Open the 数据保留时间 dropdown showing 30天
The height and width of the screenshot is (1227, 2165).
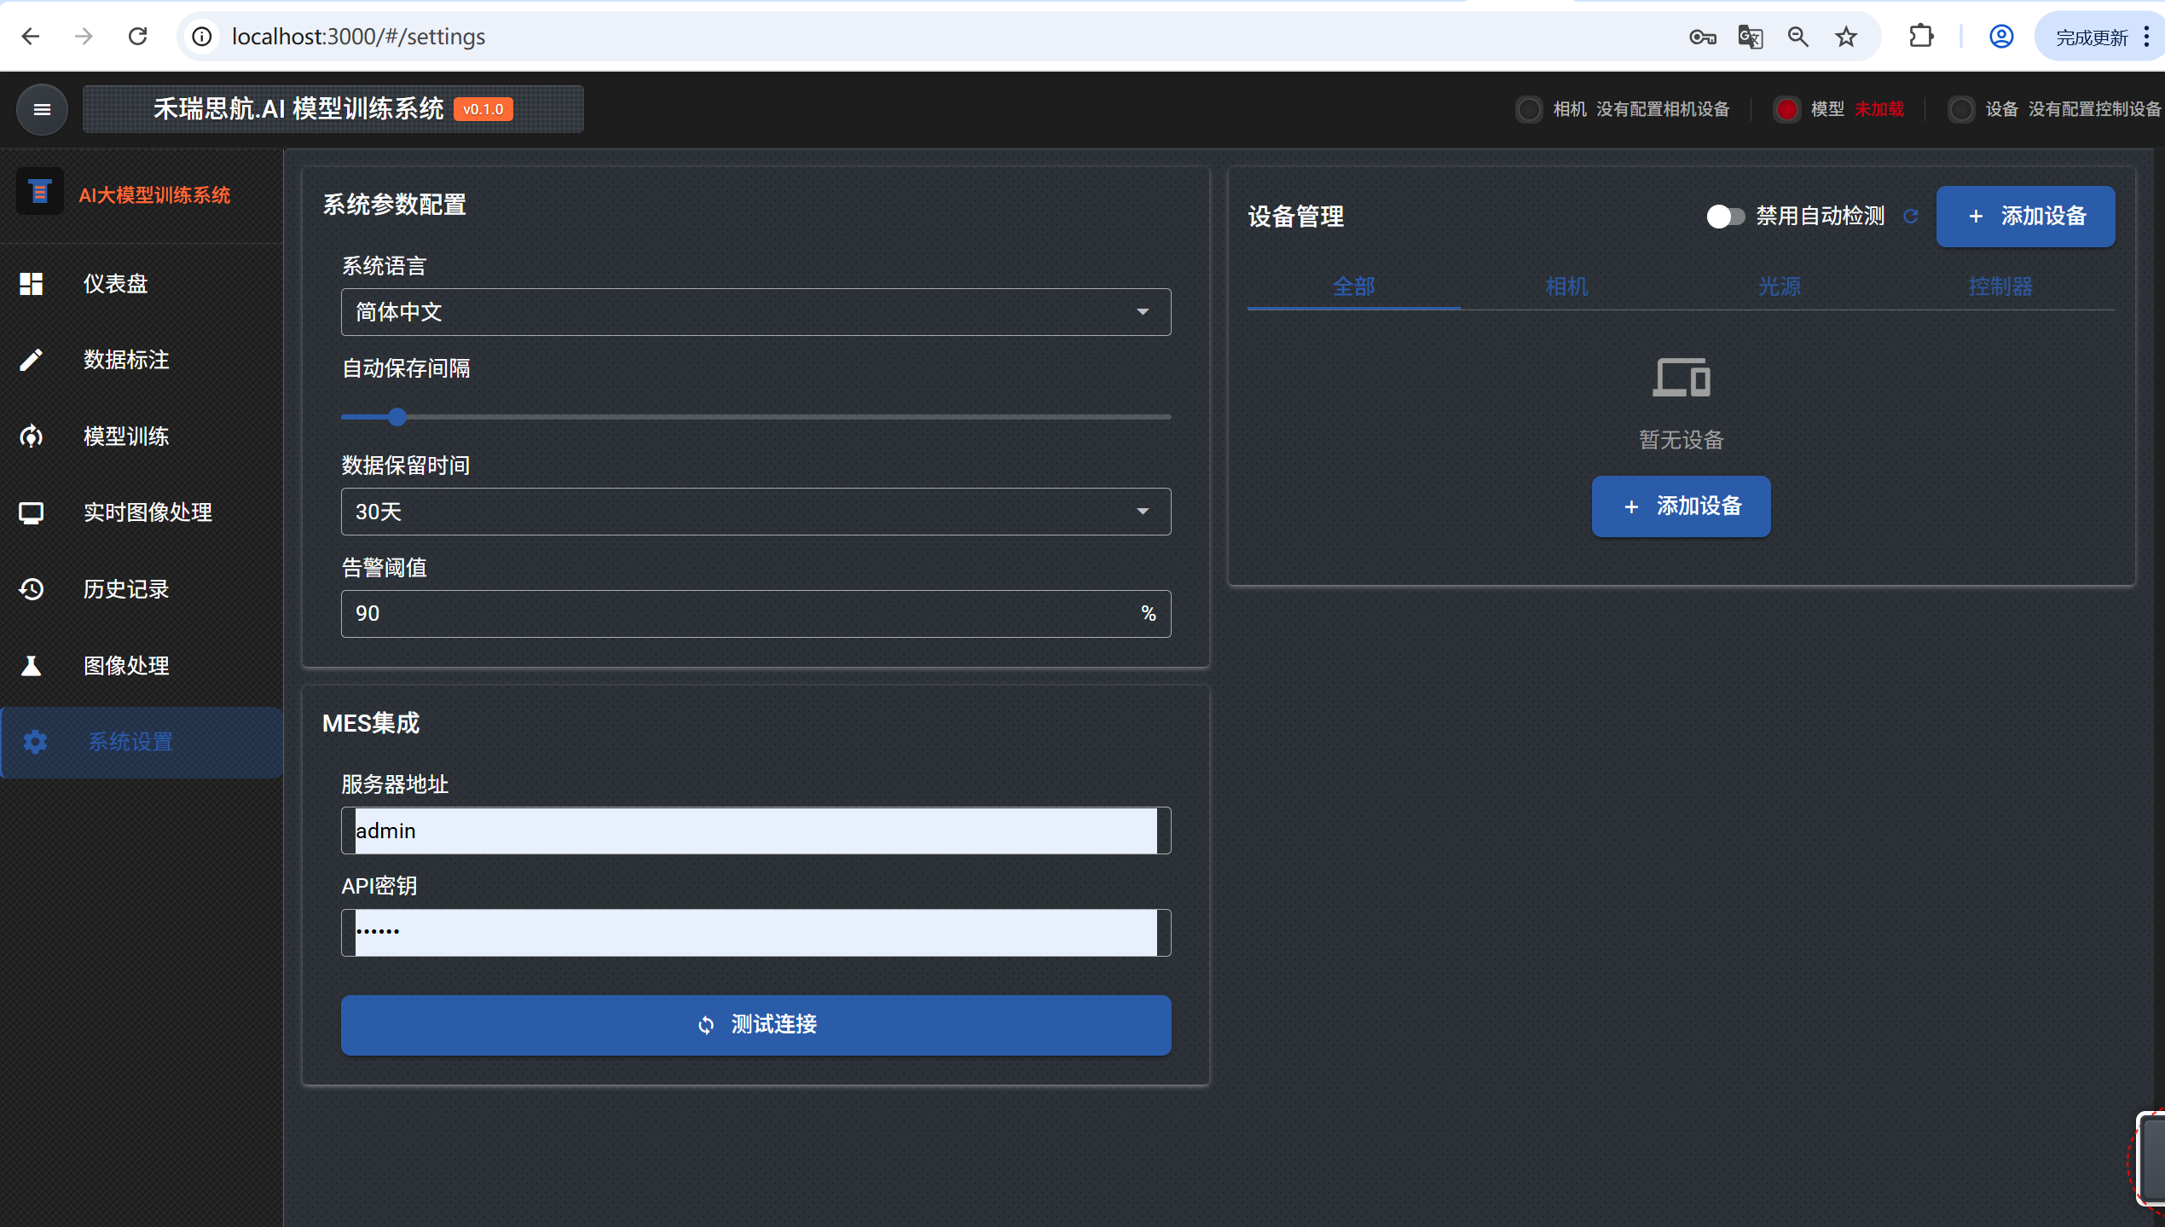pyautogui.click(x=755, y=512)
